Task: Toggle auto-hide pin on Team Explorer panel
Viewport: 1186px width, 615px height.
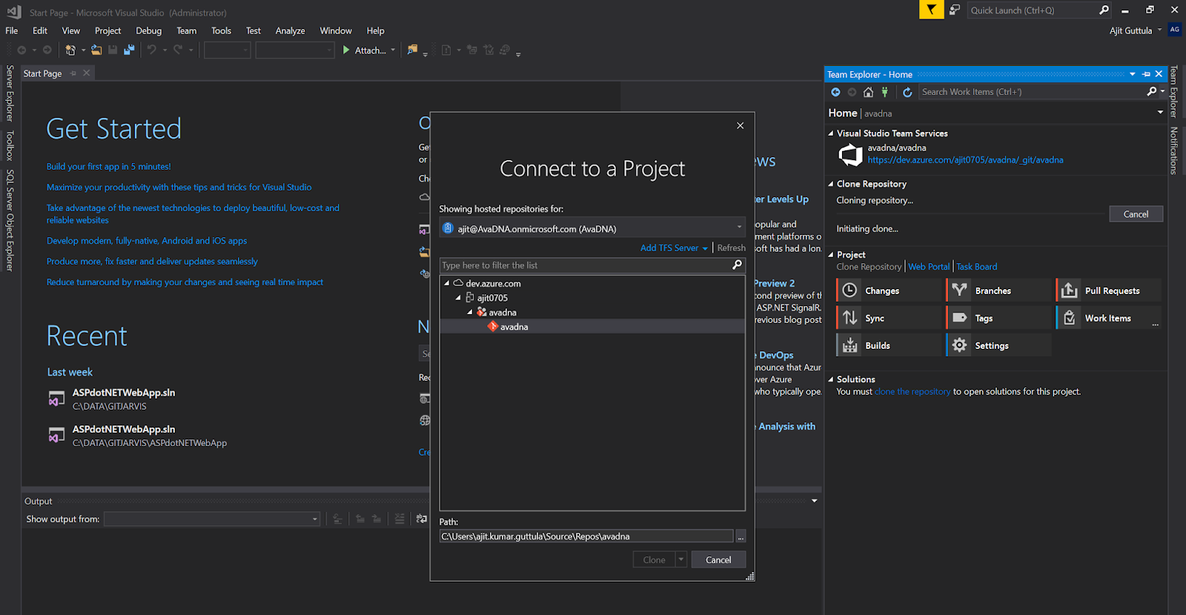Action: tap(1146, 74)
